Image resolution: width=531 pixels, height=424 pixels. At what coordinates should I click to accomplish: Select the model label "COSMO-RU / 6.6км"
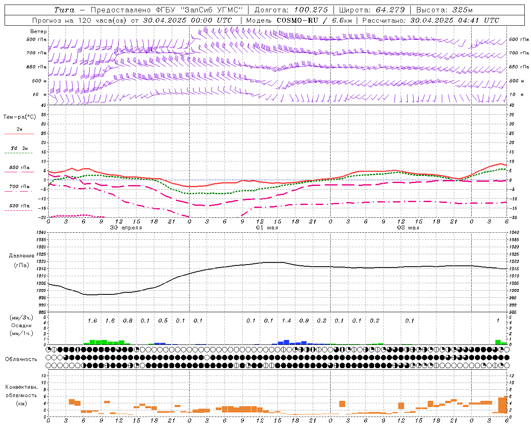pos(314,20)
